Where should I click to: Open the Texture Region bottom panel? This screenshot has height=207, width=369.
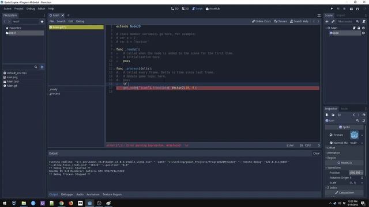pyautogui.click(x=112, y=194)
